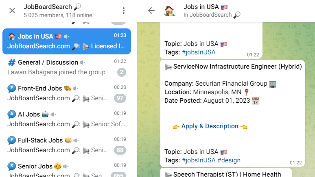Click the AI Jobs topic icon

[x=11, y=114]
